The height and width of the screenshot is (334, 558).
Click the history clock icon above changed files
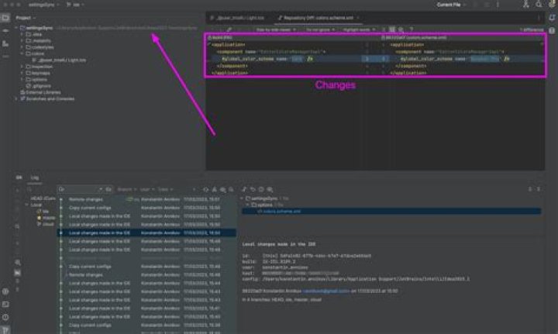click(261, 190)
